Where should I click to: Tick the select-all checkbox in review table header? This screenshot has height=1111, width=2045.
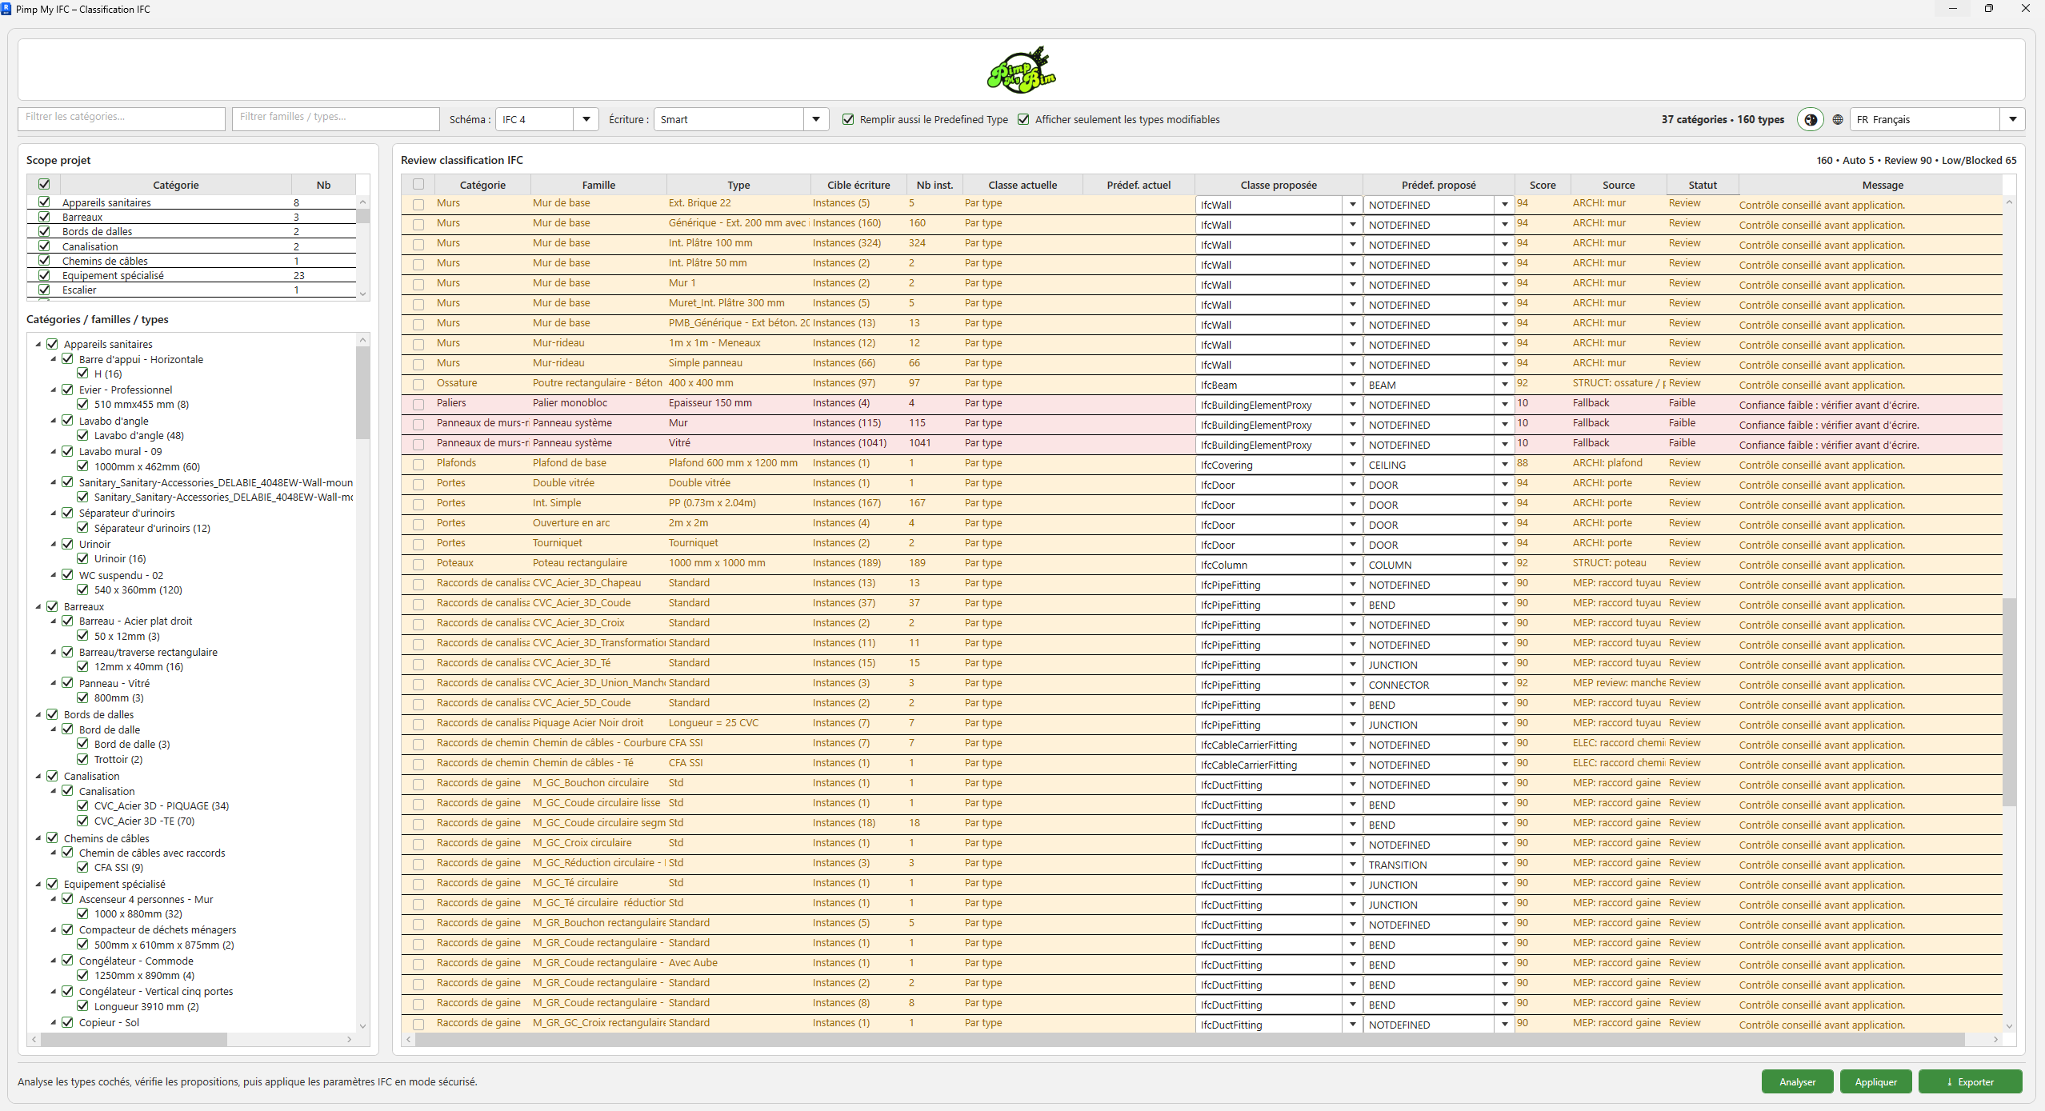click(418, 184)
